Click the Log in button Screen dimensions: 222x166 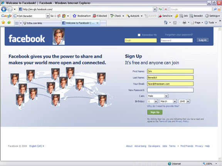click(x=203, y=40)
